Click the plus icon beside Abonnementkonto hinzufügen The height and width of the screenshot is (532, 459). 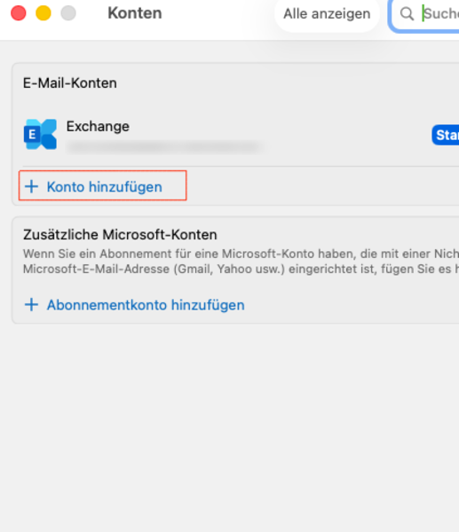32,305
